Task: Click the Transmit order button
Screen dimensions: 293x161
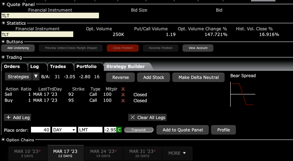Action: tap(139, 130)
